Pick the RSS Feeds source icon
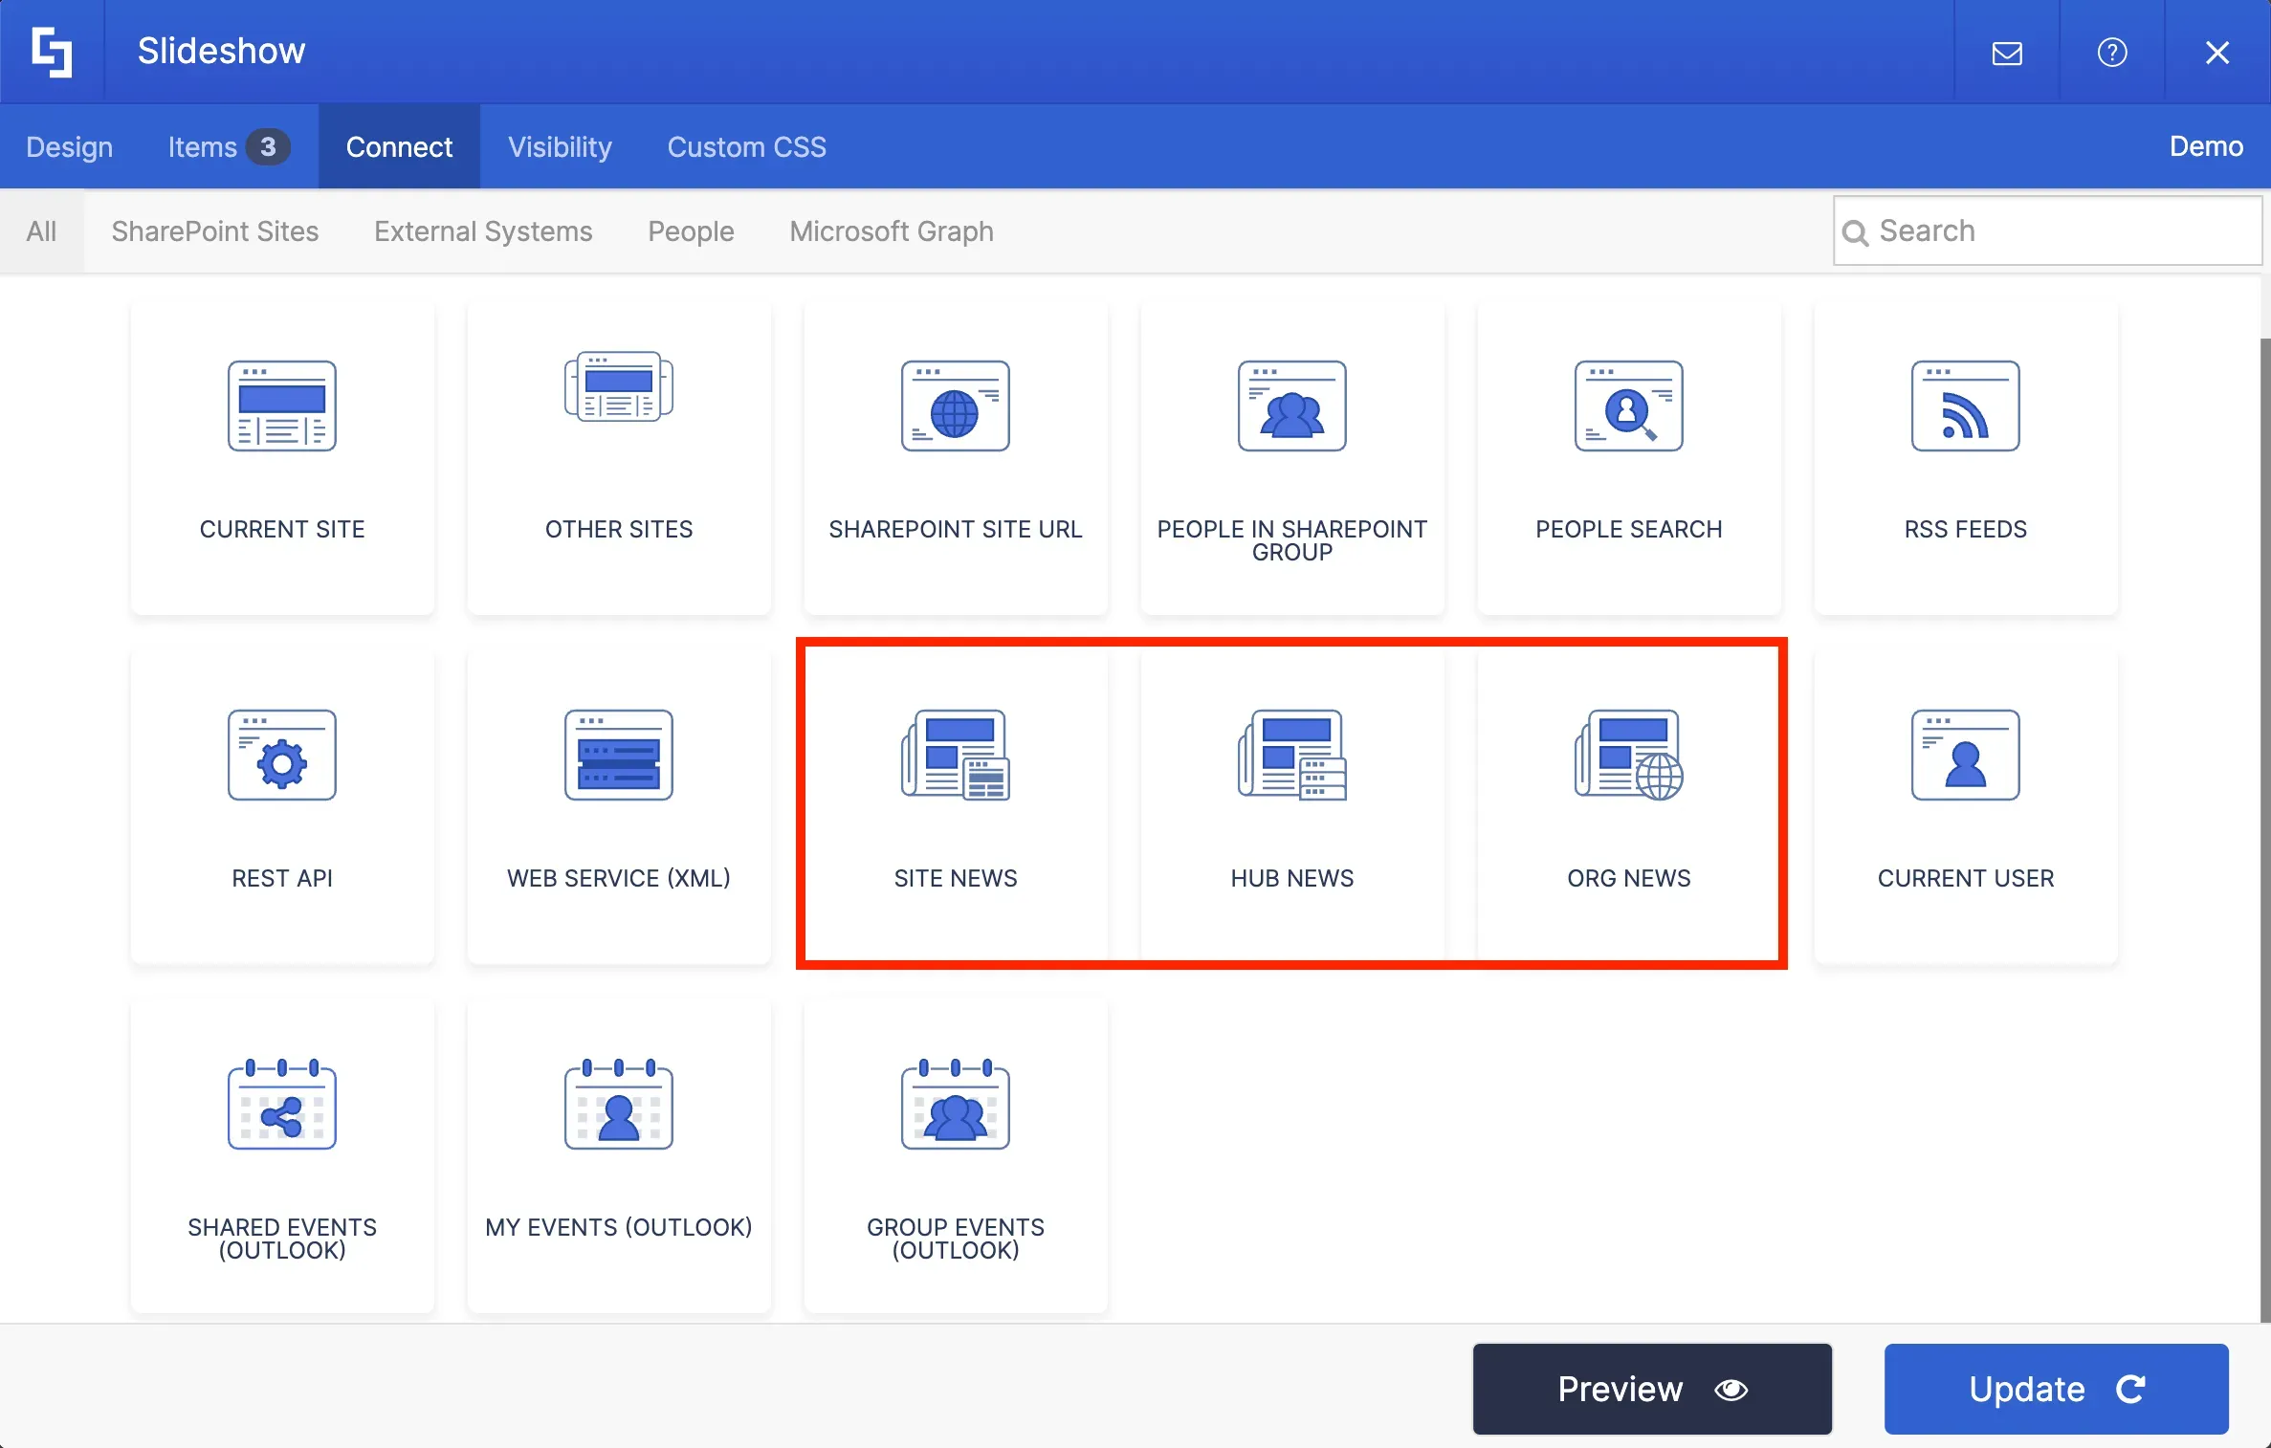The width and height of the screenshot is (2271, 1448). tap(1966, 406)
